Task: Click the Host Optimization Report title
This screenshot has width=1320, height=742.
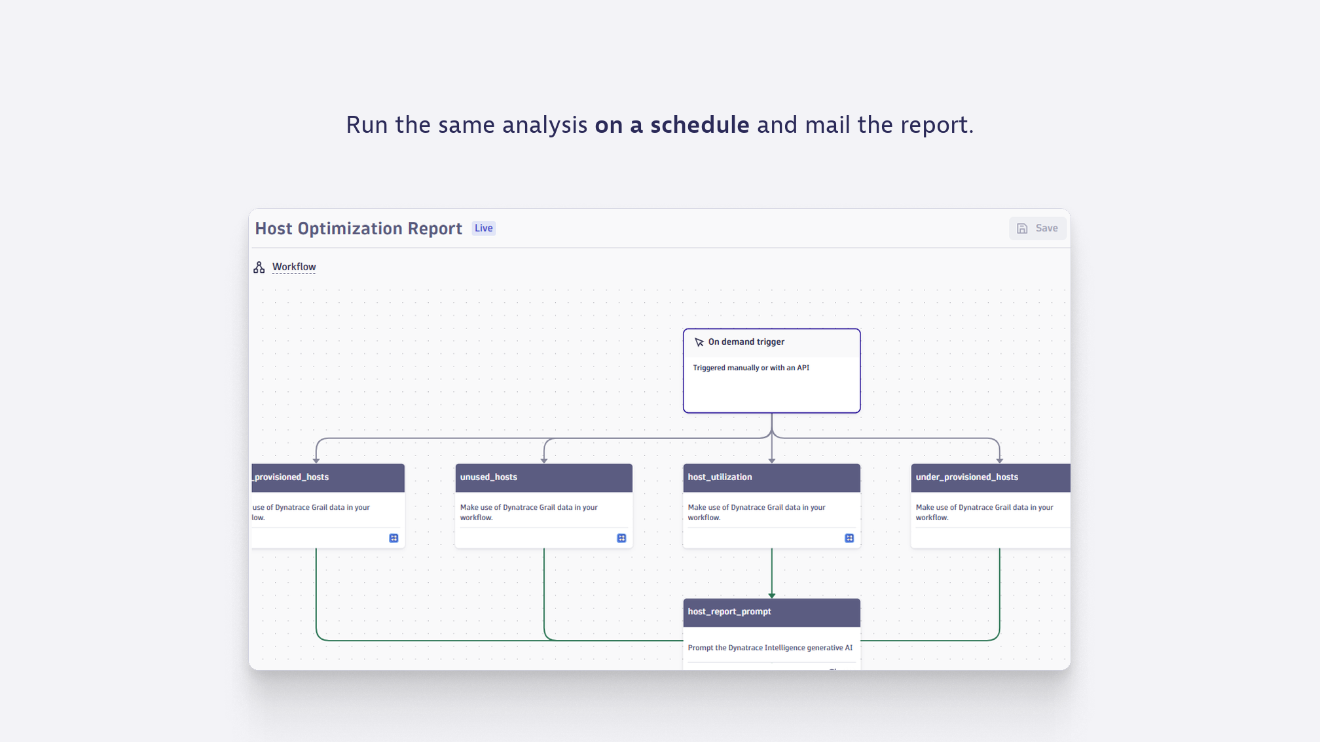Action: (359, 228)
